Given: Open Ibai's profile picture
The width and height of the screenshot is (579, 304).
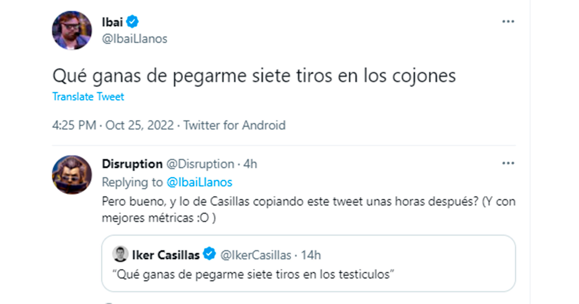Looking at the screenshot, I should click(x=72, y=30).
